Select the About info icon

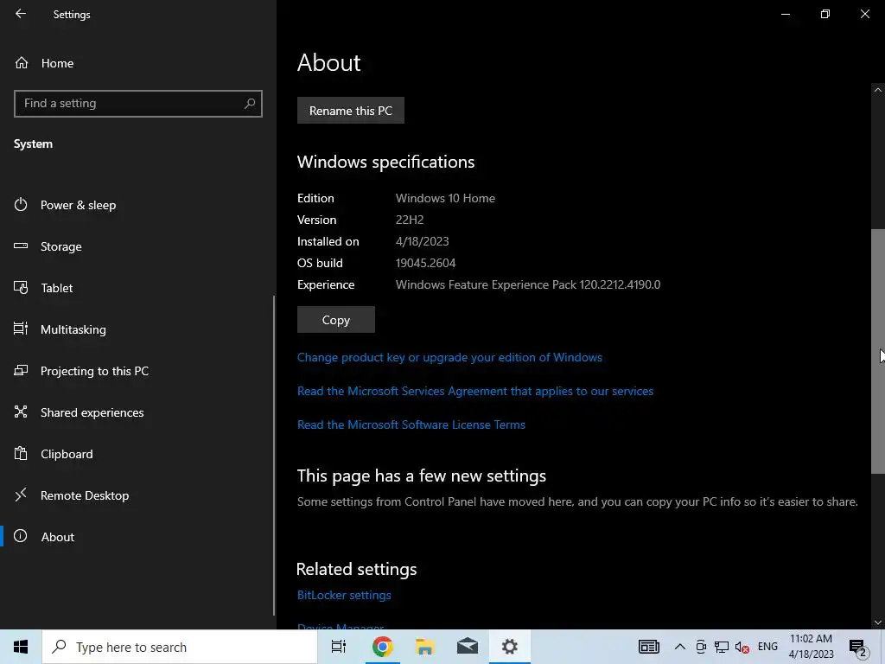pyautogui.click(x=21, y=536)
